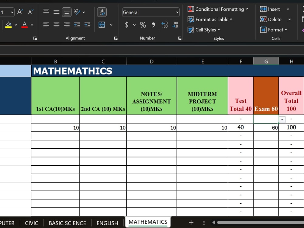Open the font color dropdown arrow
This screenshot has height=228, width=304.
(32, 25)
